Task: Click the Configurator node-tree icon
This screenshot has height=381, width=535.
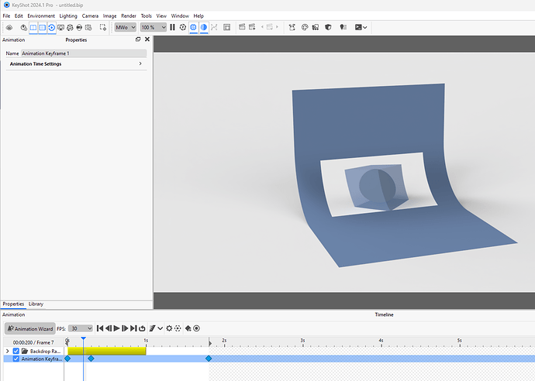Action: click(292, 27)
